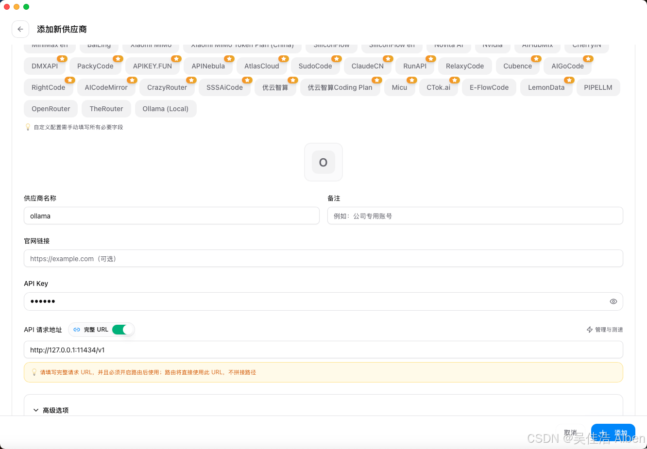Select the AIGoCode preset
This screenshot has height=449, width=647.
coord(568,66)
